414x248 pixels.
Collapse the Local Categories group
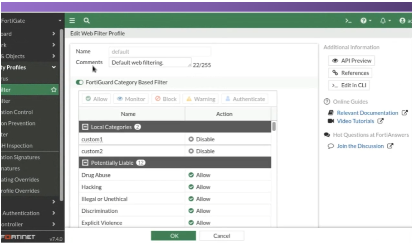85,127
